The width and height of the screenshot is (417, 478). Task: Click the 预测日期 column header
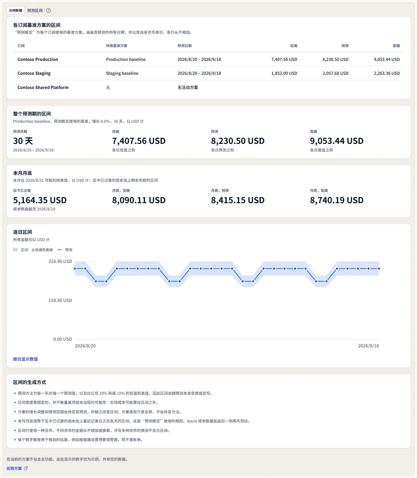(185, 46)
